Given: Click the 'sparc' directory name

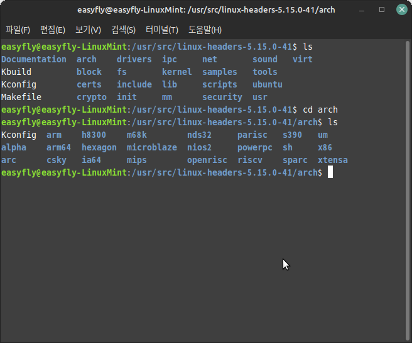Looking at the screenshot, I should coord(295,160).
